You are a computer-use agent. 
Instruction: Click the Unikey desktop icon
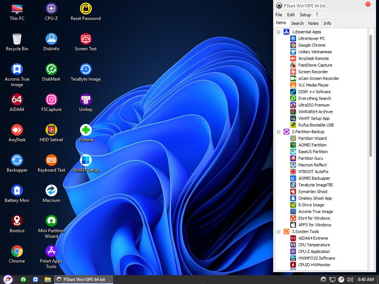coord(85,103)
